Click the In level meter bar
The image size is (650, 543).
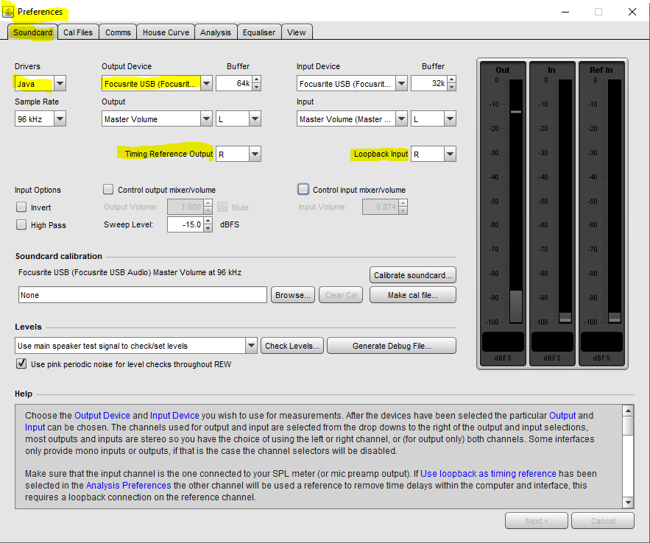(x=565, y=201)
